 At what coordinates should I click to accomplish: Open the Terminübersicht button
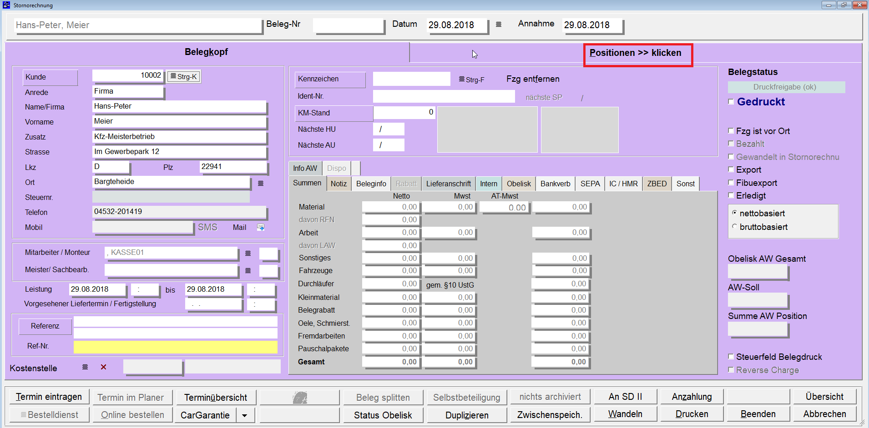216,397
